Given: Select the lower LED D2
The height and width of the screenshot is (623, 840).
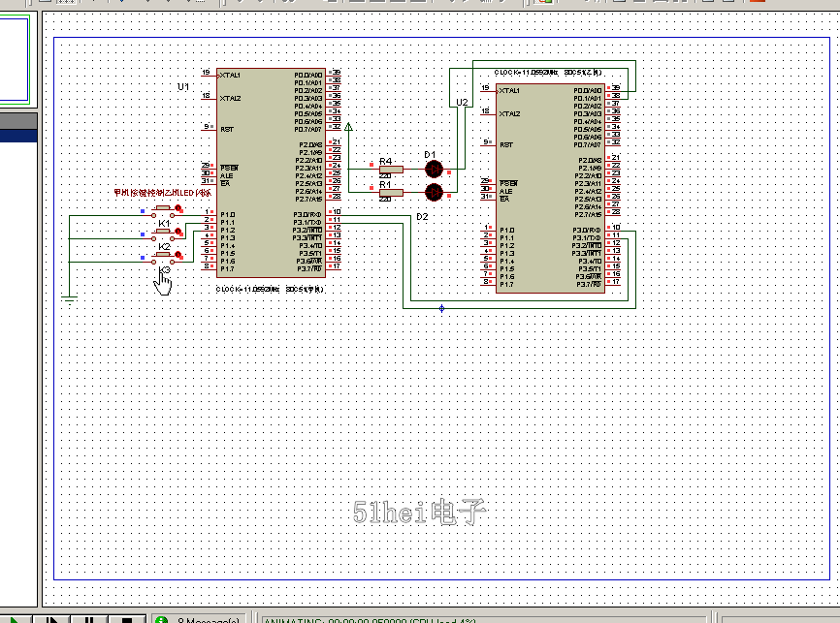Looking at the screenshot, I should 434,192.
